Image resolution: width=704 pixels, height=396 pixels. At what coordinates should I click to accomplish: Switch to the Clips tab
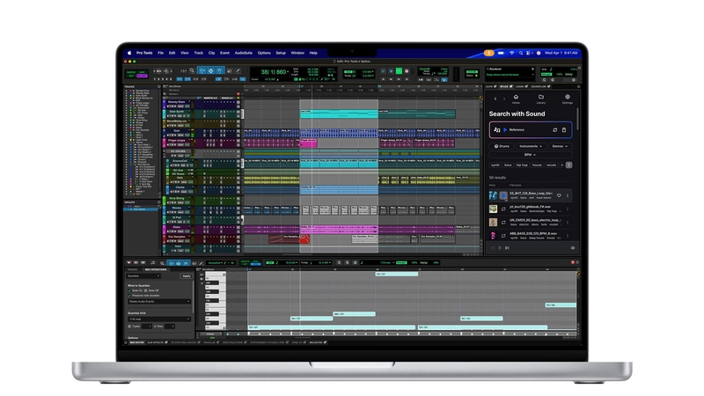tap(490, 86)
